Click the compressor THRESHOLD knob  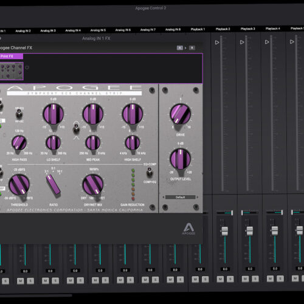pyautogui.click(x=19, y=185)
